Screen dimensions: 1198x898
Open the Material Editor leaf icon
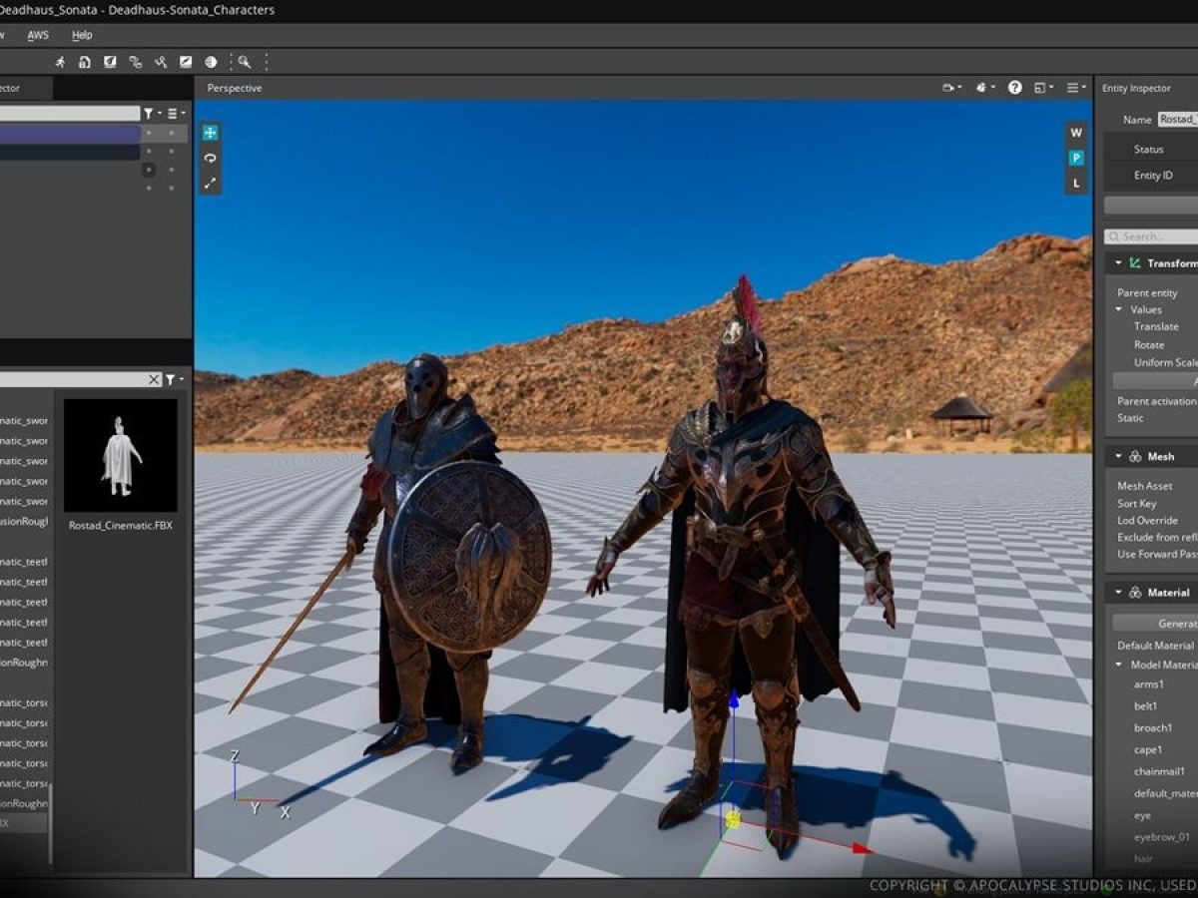(x=110, y=62)
